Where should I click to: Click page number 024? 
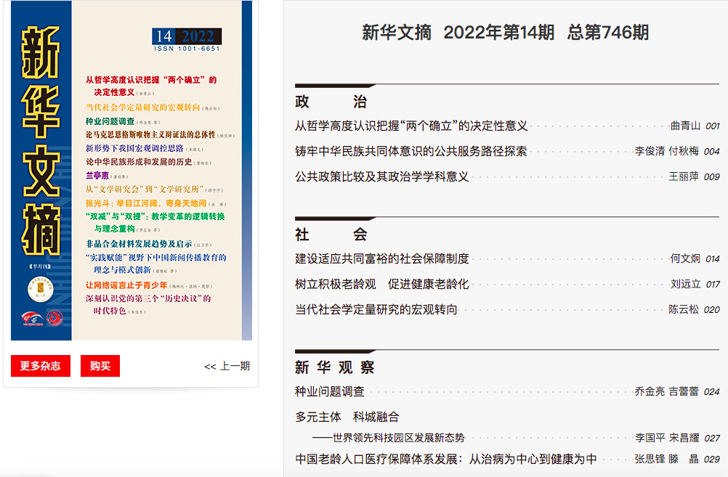point(712,392)
